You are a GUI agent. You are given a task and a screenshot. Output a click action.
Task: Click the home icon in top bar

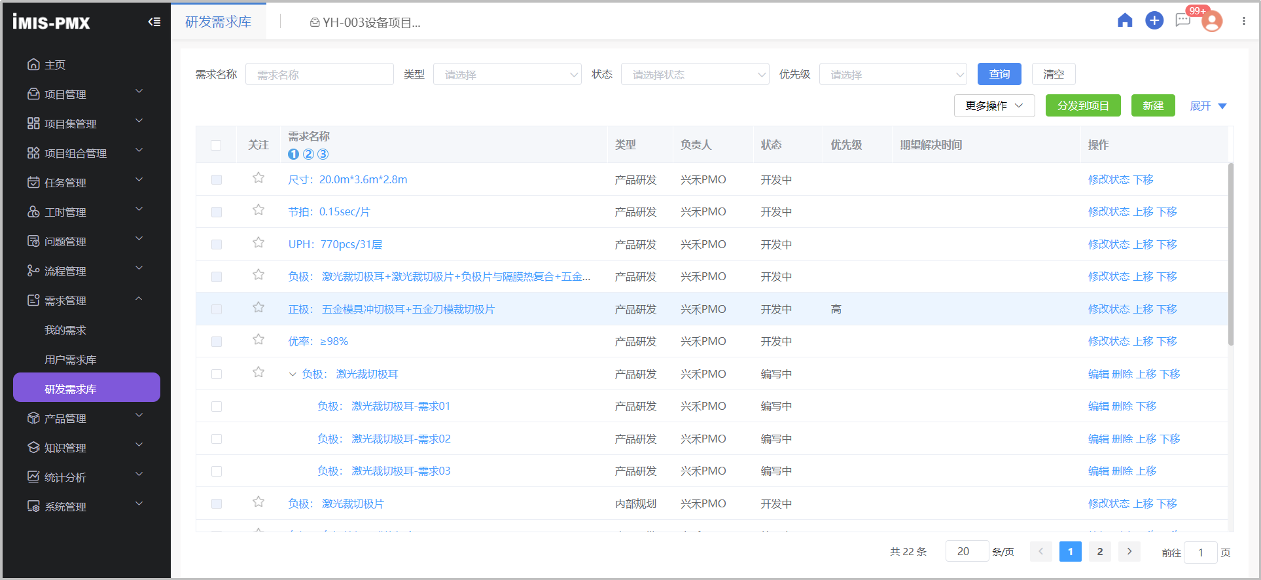tap(1124, 21)
